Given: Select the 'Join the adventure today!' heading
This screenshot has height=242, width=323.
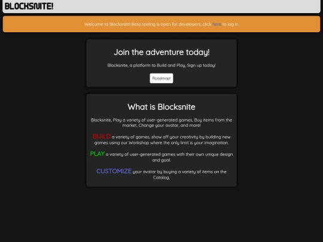Looking at the screenshot, I should tap(161, 52).
